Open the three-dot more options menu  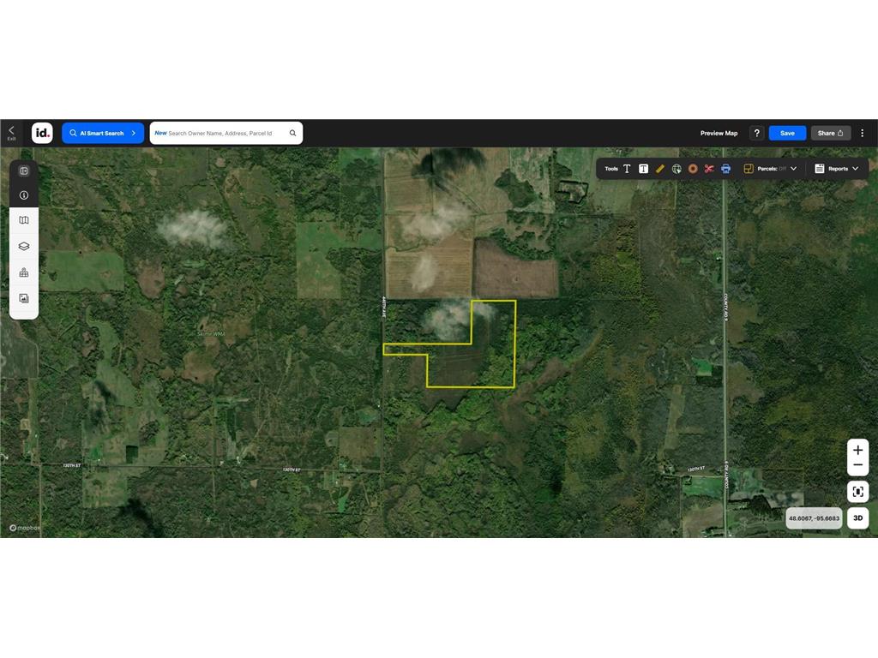[x=863, y=133]
